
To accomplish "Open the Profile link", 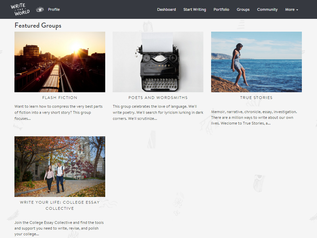I will click(x=54, y=9).
